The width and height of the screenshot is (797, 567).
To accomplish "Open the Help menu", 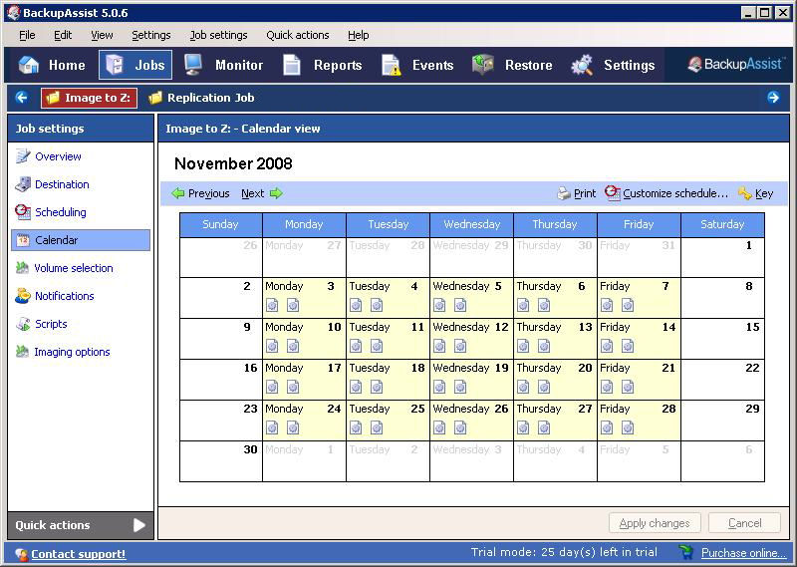I will coord(359,35).
